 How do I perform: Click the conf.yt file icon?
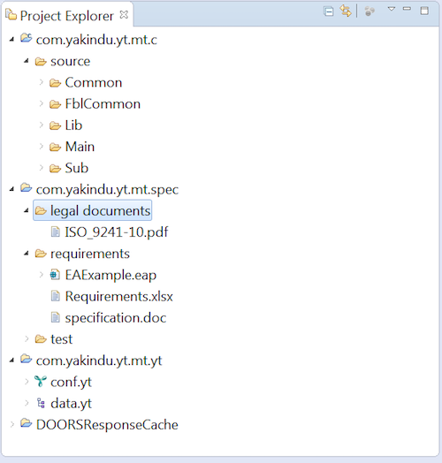coord(41,381)
